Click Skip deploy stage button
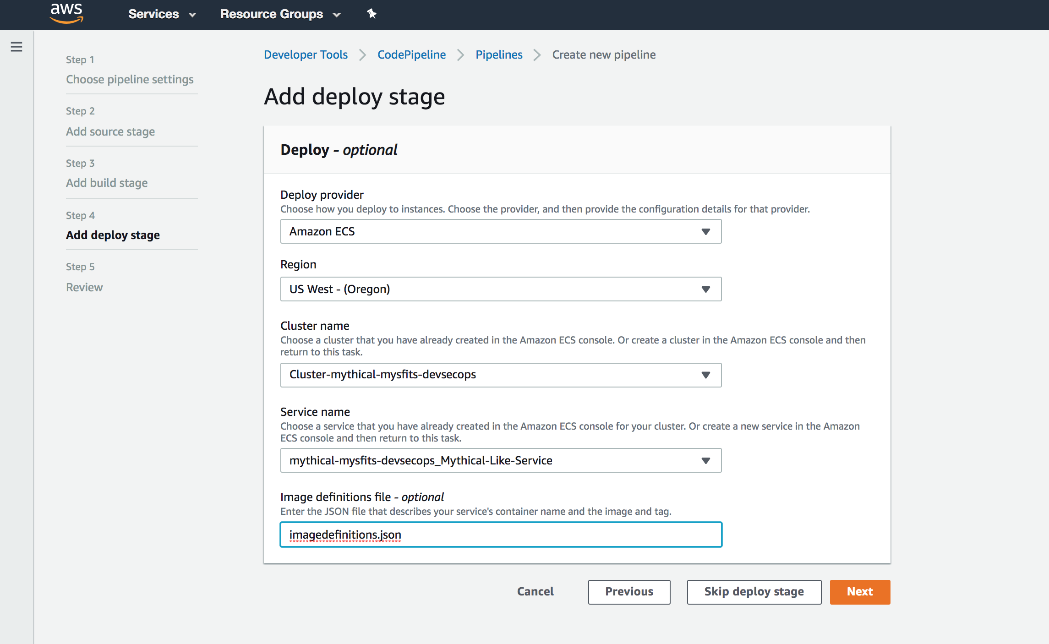 pyautogui.click(x=754, y=592)
